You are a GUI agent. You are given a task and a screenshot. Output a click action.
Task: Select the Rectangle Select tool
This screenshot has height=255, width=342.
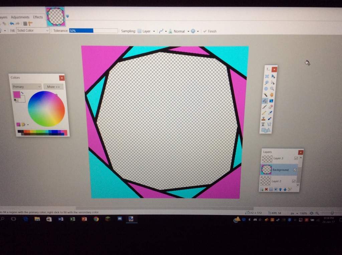click(x=267, y=76)
